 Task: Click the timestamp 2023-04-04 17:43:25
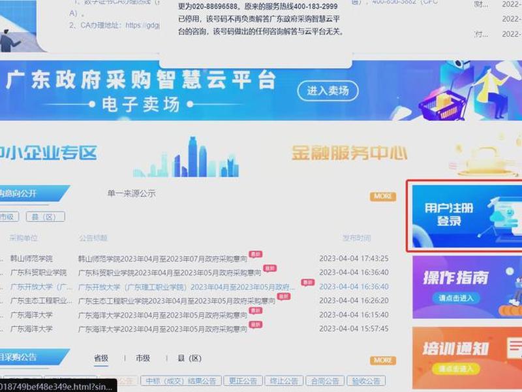click(354, 258)
